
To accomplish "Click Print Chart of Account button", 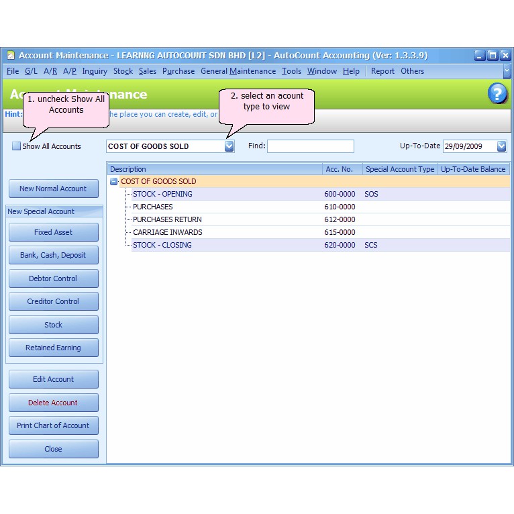I will pos(53,425).
